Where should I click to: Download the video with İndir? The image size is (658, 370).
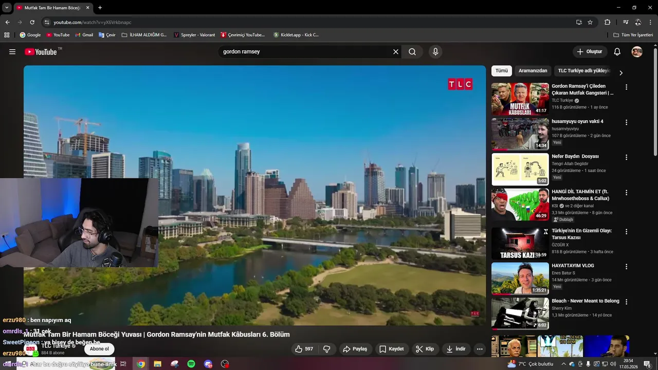tap(456, 349)
